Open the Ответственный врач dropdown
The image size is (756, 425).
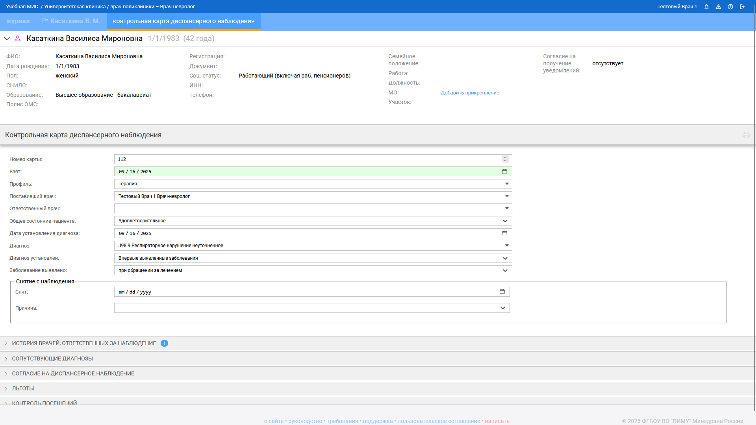(507, 209)
